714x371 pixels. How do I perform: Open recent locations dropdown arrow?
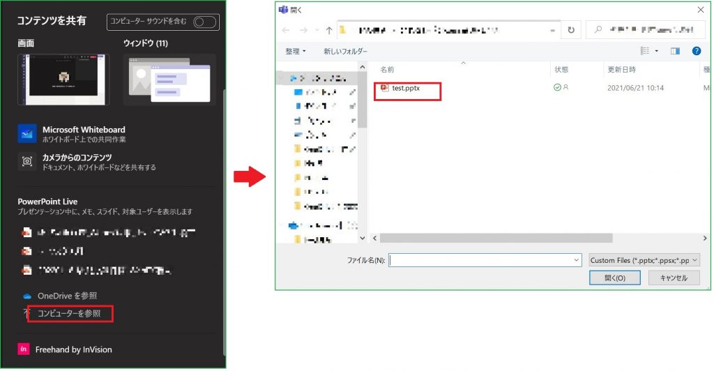(317, 31)
